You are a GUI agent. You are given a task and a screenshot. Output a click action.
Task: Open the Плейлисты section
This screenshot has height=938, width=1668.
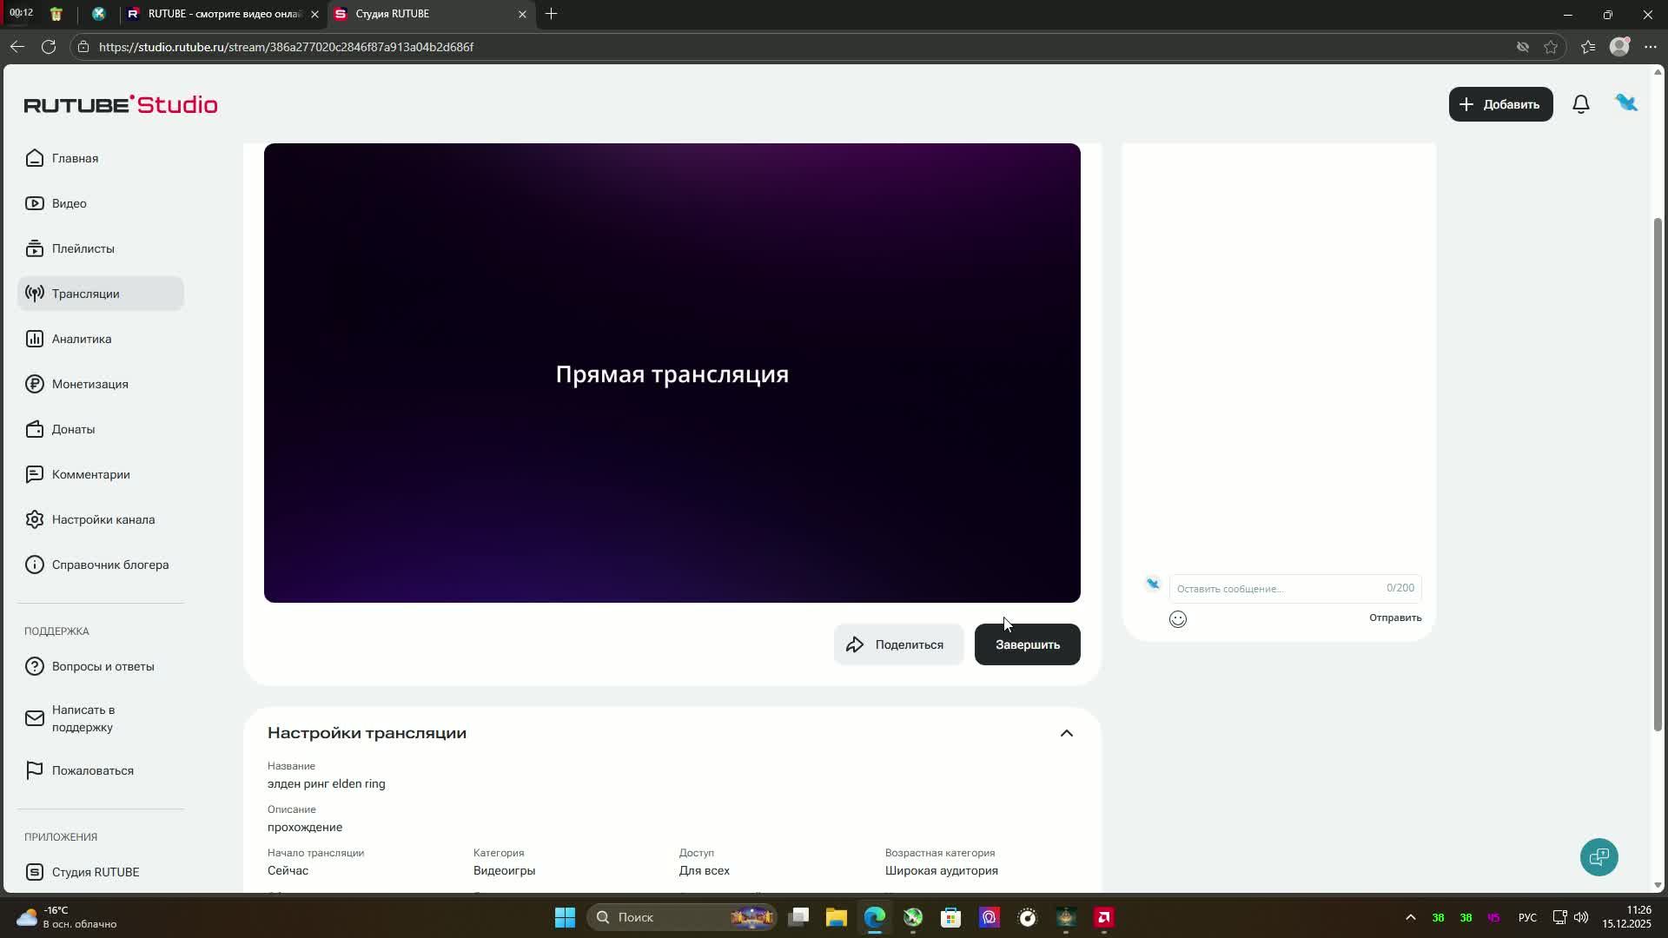coord(83,248)
